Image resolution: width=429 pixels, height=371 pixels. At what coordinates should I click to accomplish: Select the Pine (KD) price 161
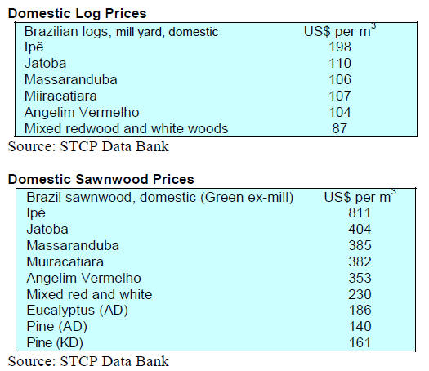click(360, 343)
